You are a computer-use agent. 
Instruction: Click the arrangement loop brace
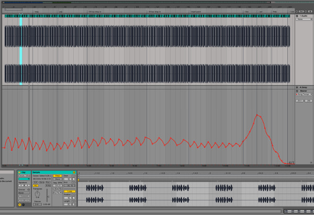(14, 9)
